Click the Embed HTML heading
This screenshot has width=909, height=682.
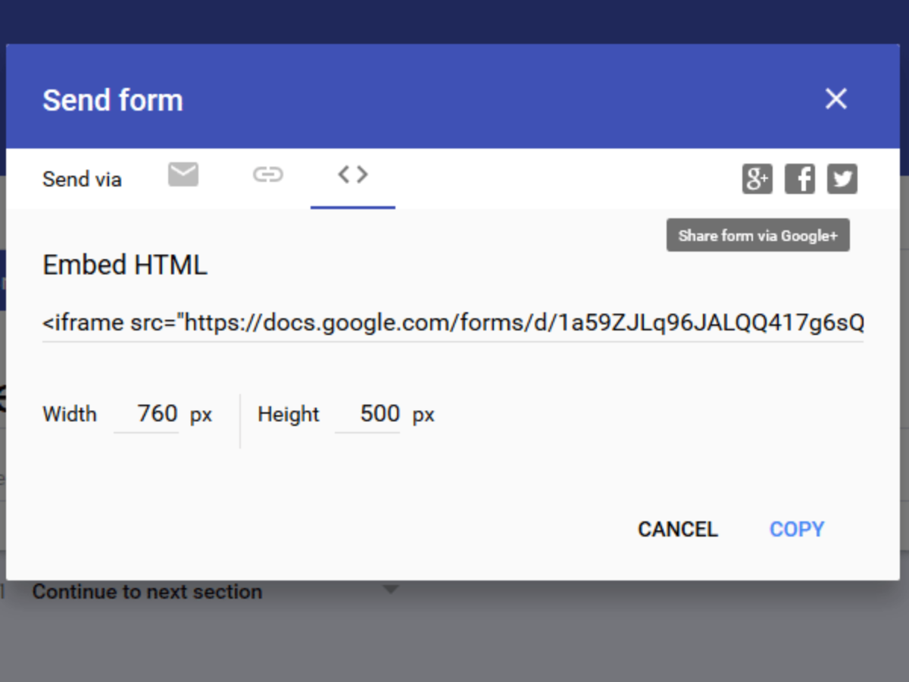pos(125,265)
